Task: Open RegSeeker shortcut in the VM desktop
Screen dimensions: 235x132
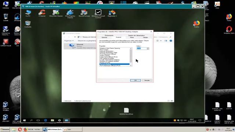Action: (112, 13)
